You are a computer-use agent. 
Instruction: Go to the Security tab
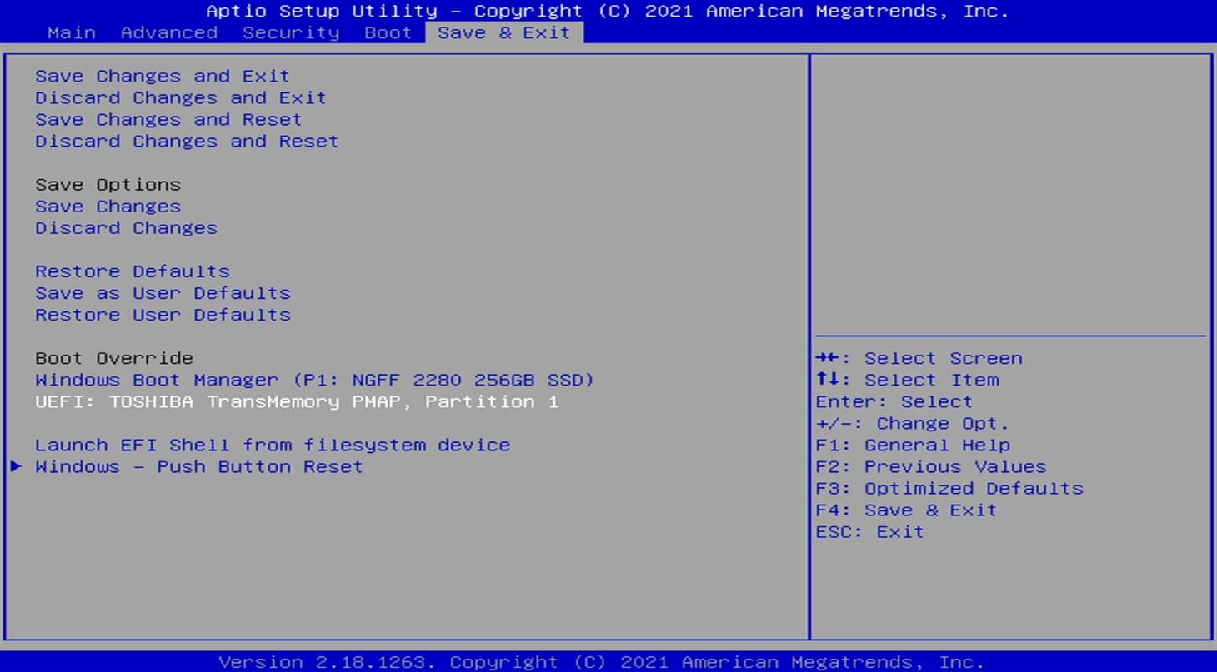291,32
